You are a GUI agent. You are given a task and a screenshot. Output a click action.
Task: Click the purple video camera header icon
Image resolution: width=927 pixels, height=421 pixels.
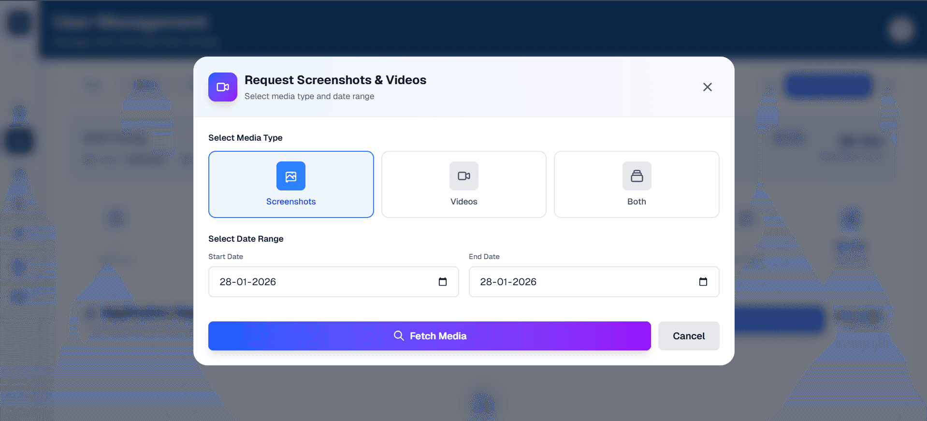(x=223, y=87)
